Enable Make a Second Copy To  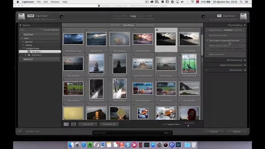point(207,46)
